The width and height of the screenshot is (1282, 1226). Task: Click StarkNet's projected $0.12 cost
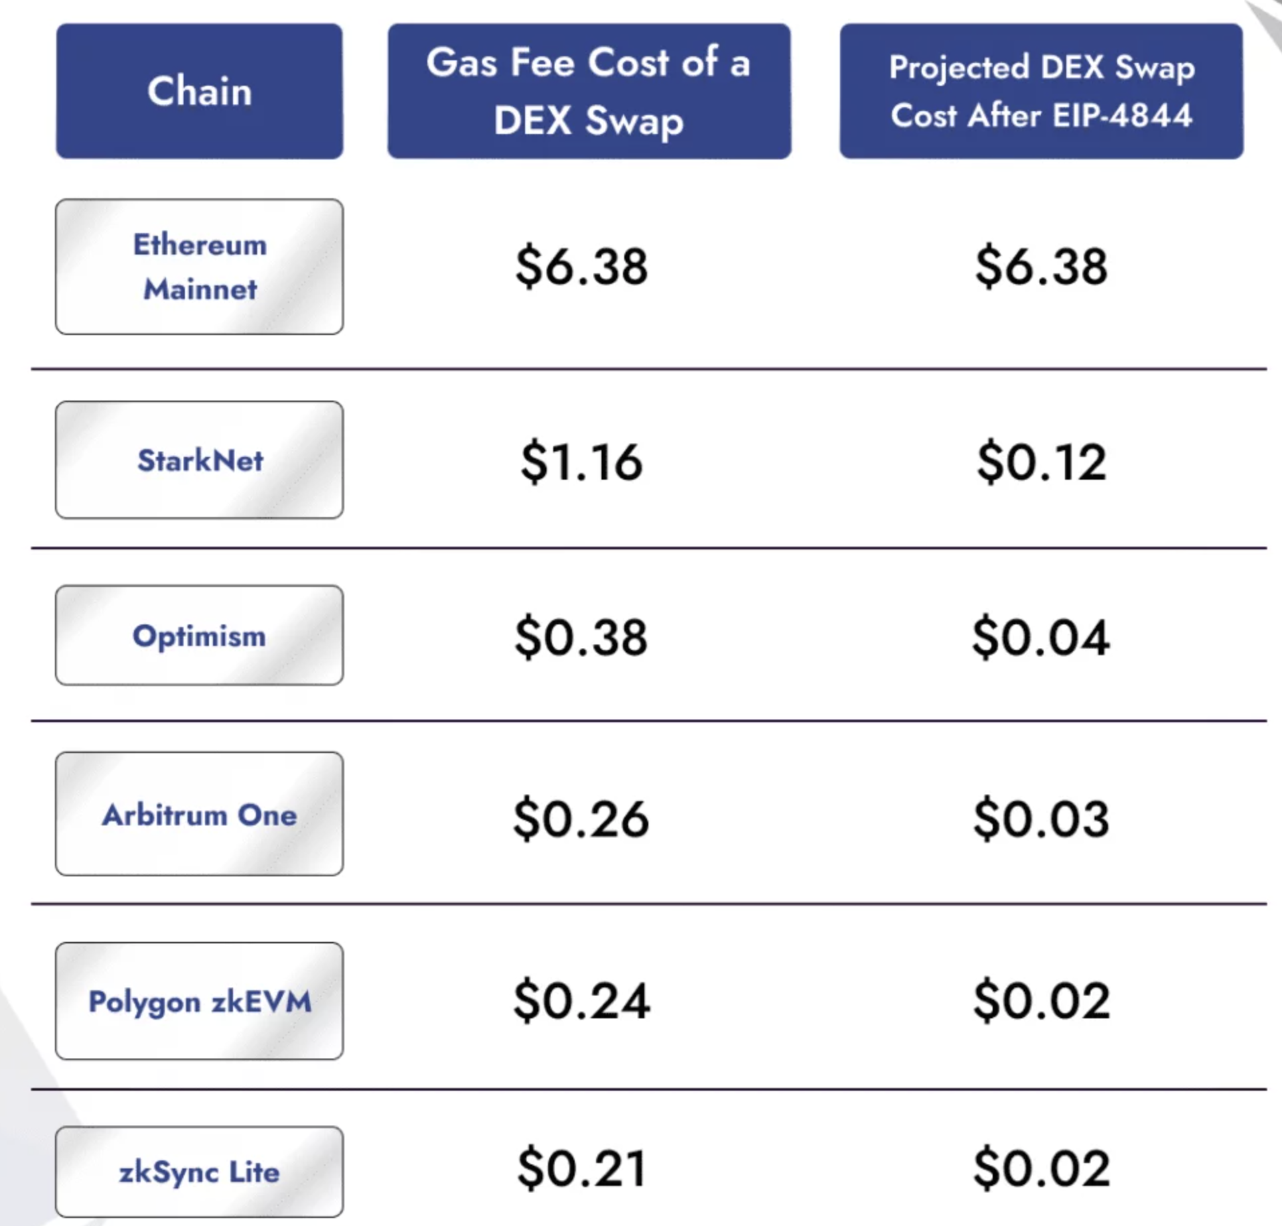pyautogui.click(x=1042, y=462)
